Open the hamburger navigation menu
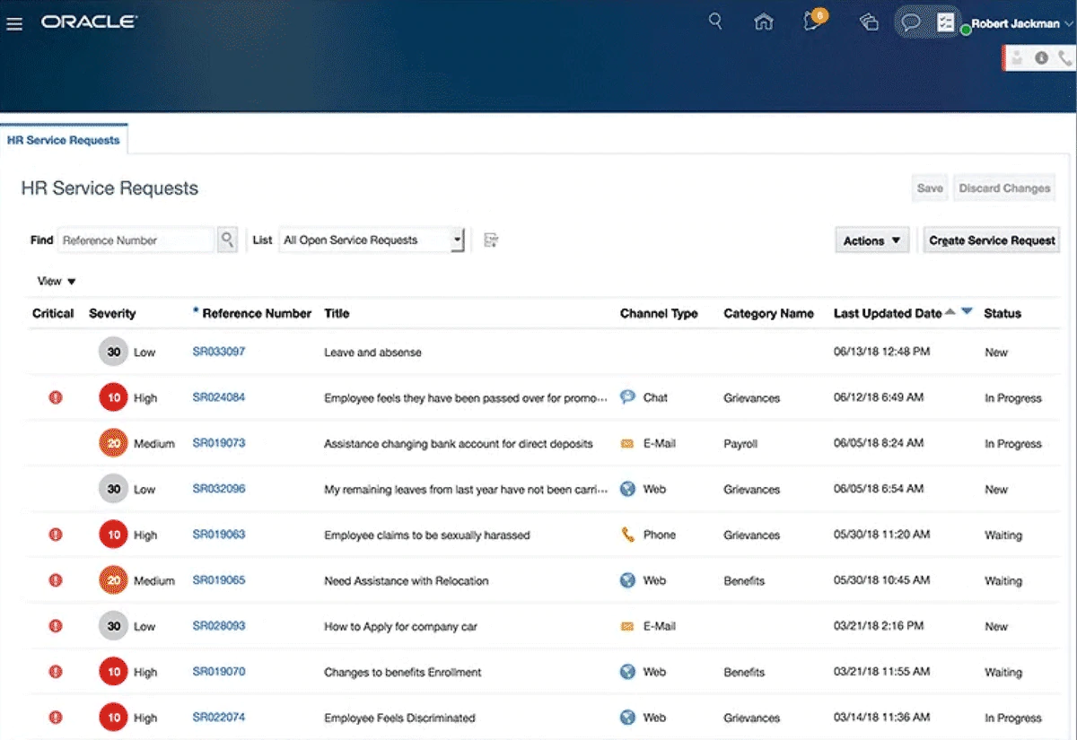 (x=14, y=23)
